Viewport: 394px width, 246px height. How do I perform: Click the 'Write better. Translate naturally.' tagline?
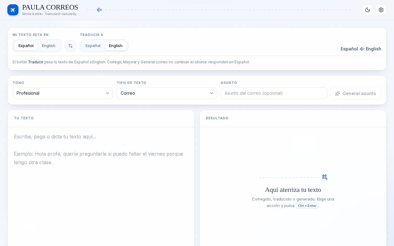tap(50, 14)
